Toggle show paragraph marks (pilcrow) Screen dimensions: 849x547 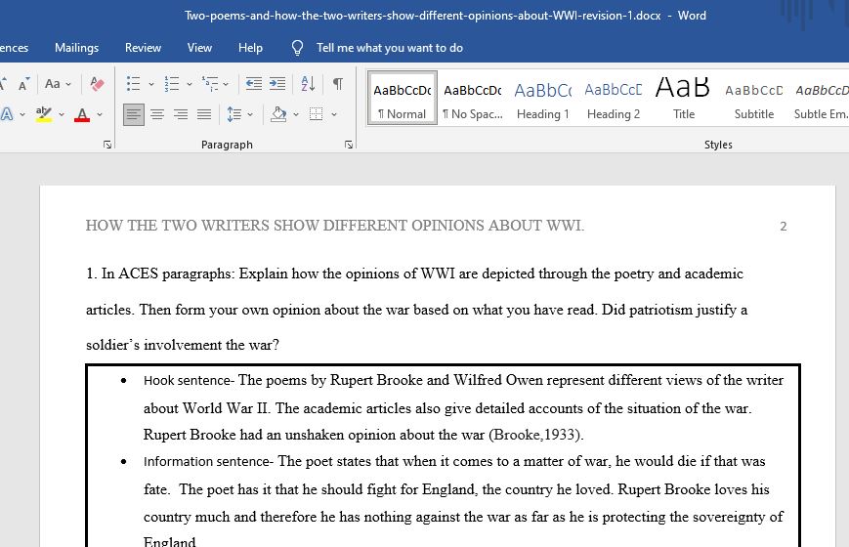click(338, 83)
